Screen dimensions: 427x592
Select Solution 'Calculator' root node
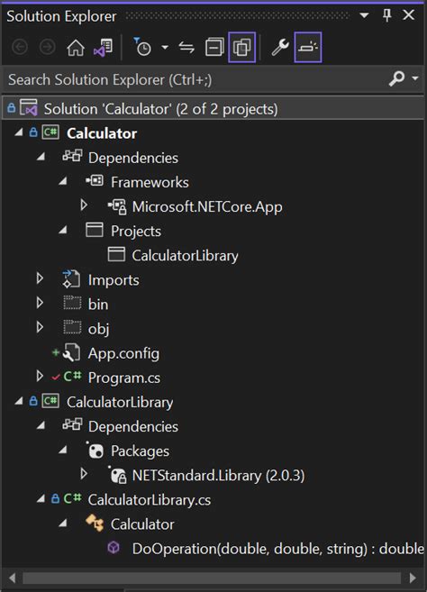(213, 109)
